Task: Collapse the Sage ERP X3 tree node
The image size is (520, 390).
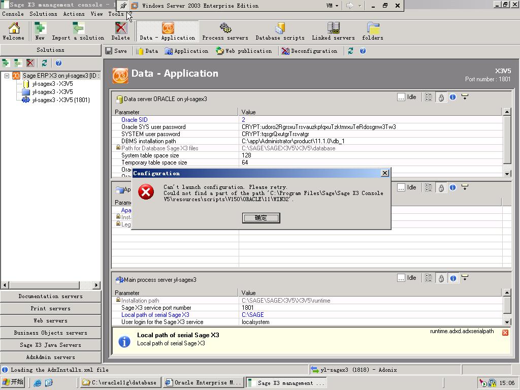Action: [x=7, y=76]
